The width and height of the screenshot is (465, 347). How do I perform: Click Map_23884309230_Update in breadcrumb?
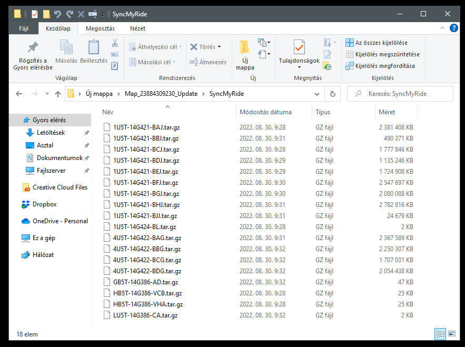coord(161,94)
